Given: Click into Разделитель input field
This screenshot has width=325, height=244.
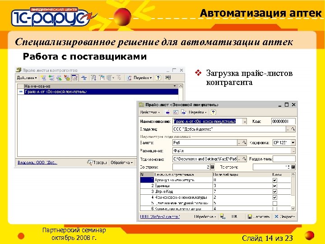Looking at the screenshot, I should point(284,159).
